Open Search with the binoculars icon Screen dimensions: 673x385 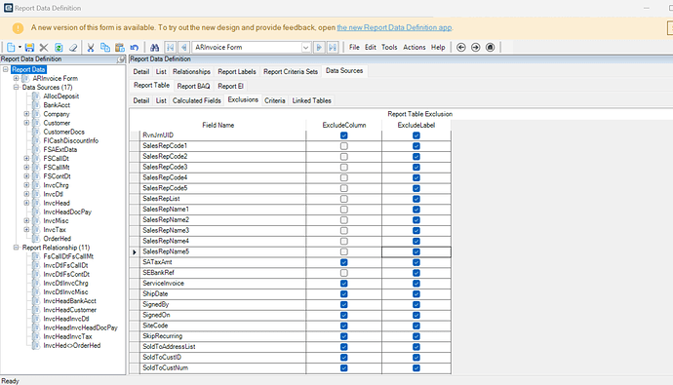[x=154, y=47]
